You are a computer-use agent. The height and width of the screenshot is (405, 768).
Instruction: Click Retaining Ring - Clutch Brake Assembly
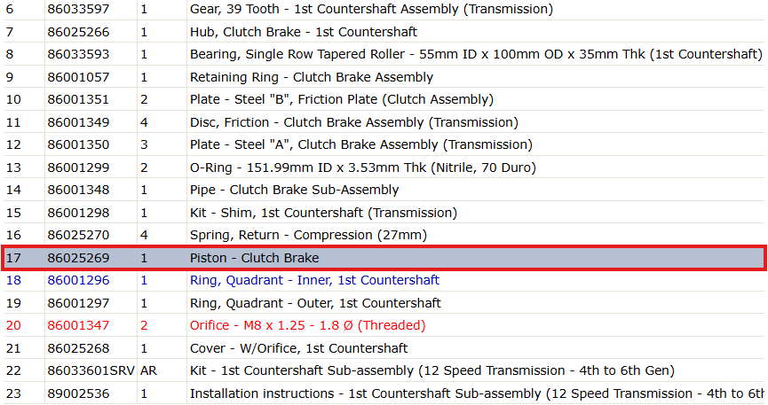coord(312,77)
